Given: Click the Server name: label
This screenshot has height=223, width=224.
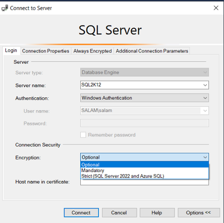Looking at the screenshot, I should coord(30,85).
